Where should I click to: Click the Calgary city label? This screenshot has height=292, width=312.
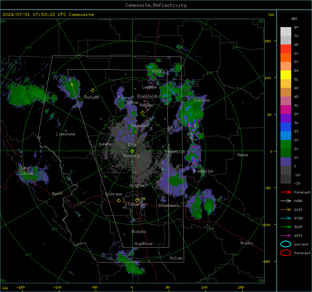[135, 204]
